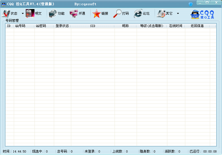Click the red star 链接 icon

coord(96,13)
